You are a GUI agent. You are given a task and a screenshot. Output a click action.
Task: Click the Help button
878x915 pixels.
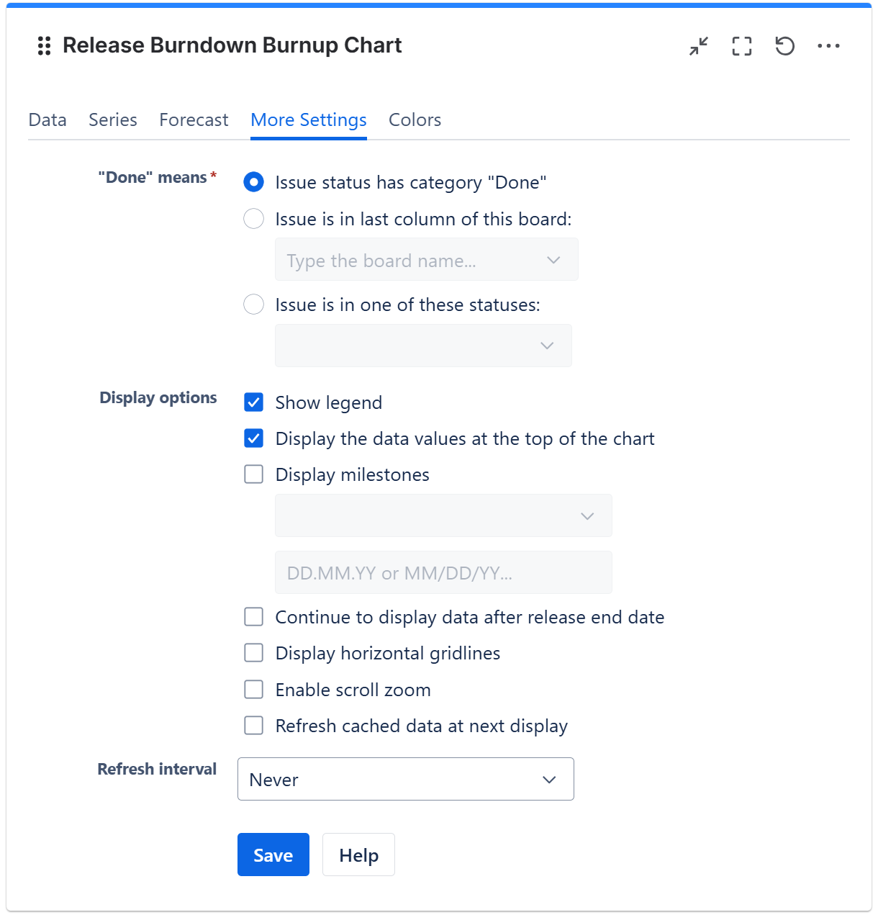coord(358,855)
